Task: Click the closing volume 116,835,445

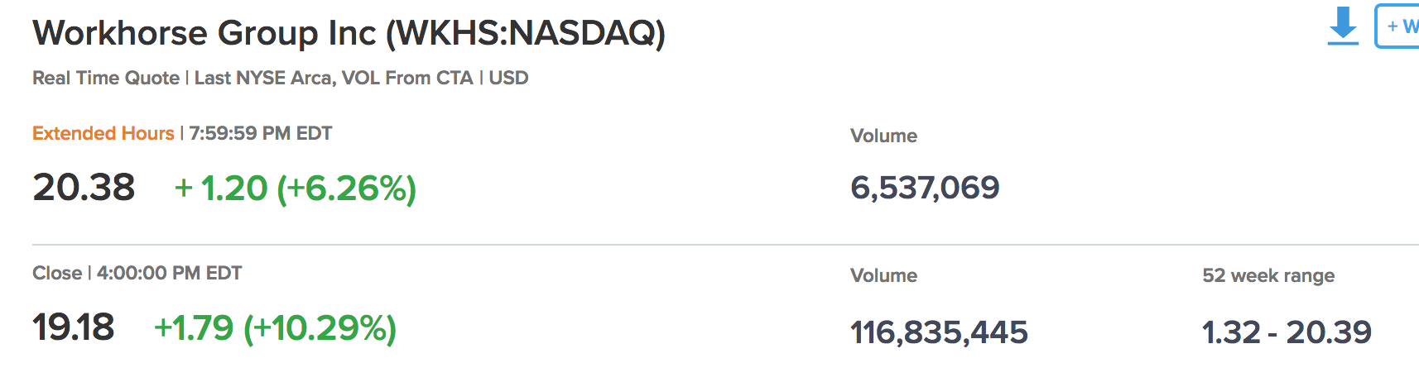Action: (939, 332)
